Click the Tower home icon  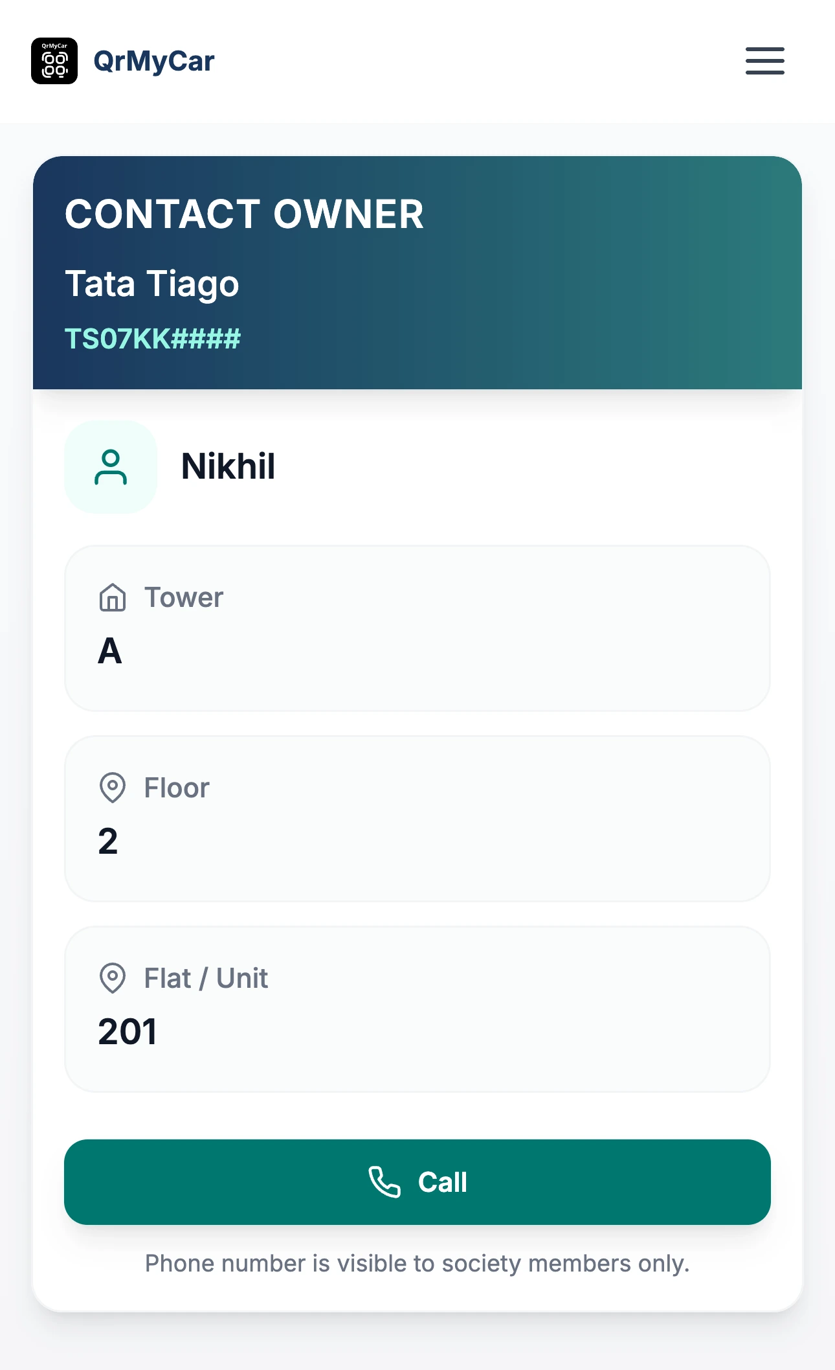113,597
